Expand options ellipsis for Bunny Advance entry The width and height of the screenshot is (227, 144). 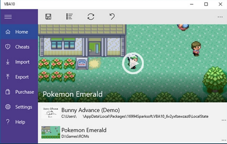tap(223, 119)
